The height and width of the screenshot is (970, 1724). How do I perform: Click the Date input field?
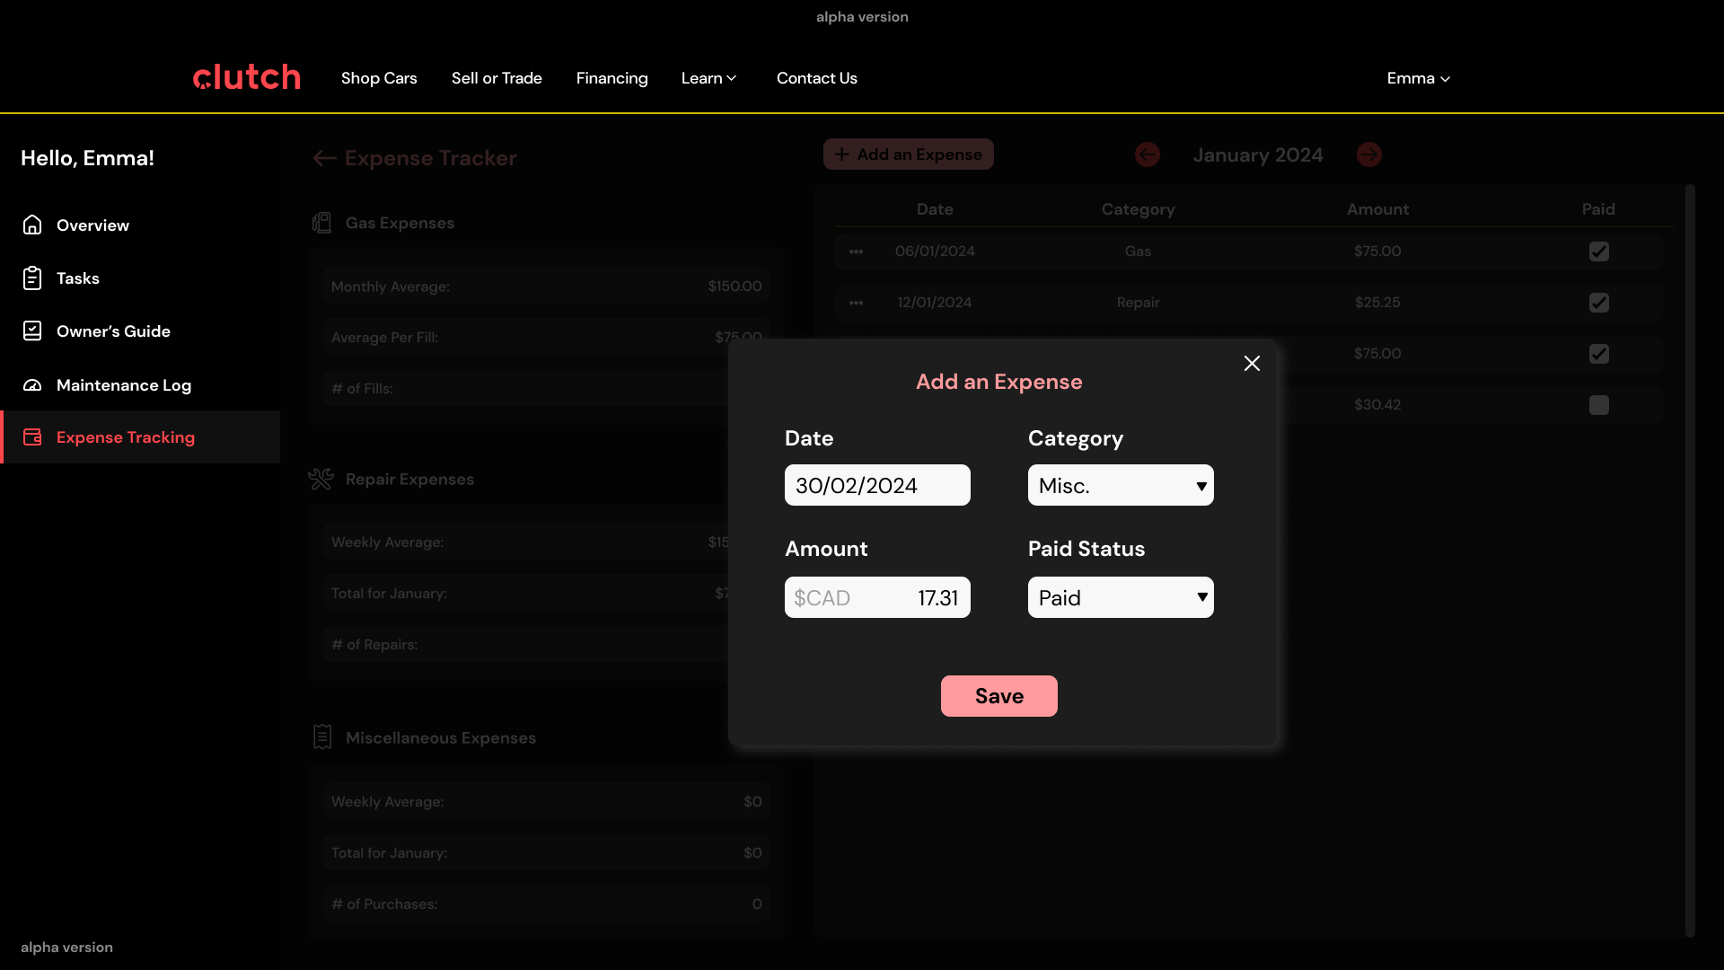[x=876, y=485]
